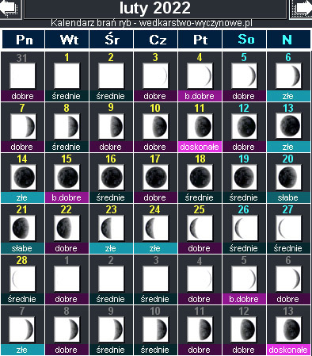Click moon icon for grey March 7
The height and width of the screenshot is (356, 312).
21,329
